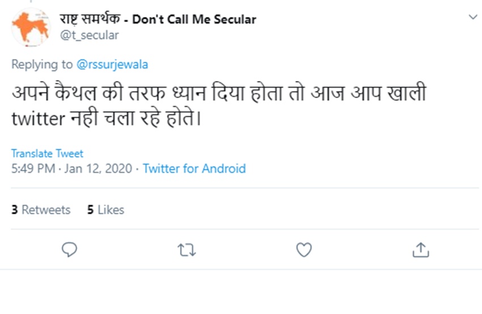Click the Hindi display name राष्ट्र समर्थक
This screenshot has height=314, width=482.
[90, 19]
